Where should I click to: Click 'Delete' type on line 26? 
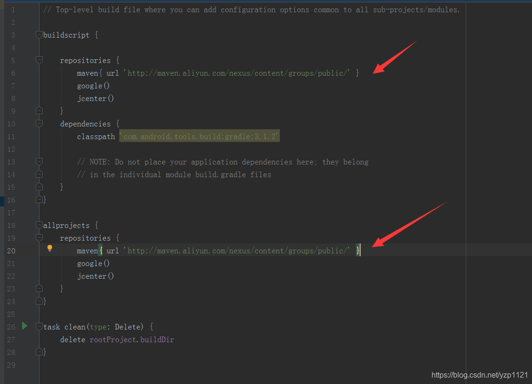point(127,327)
